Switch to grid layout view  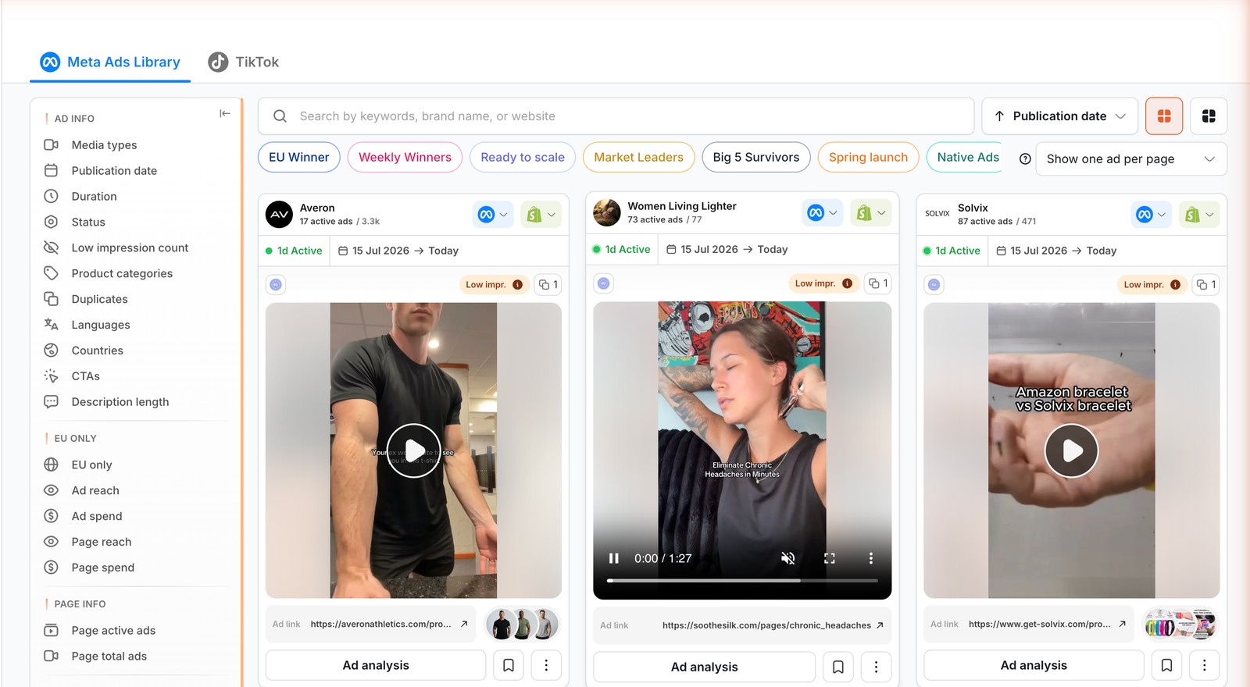1164,116
